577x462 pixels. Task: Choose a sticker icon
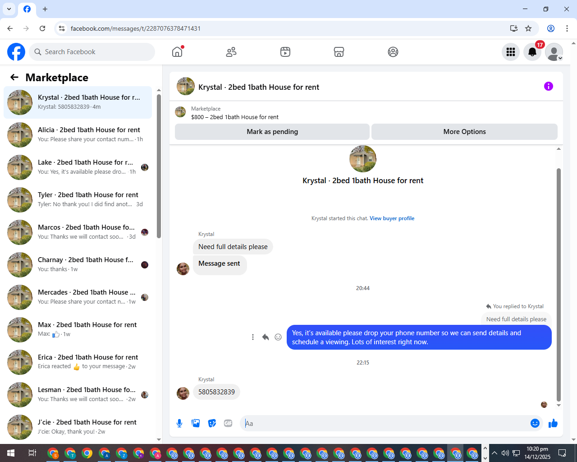click(x=212, y=423)
